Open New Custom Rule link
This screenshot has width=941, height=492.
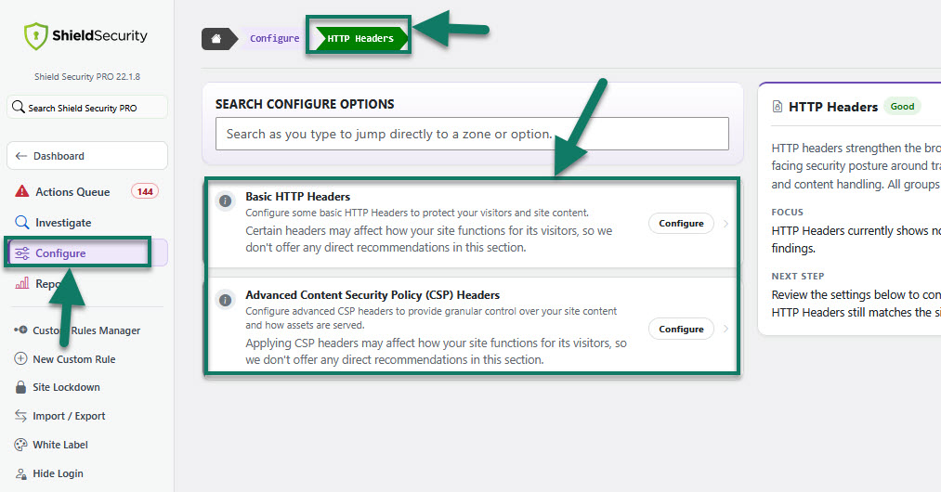(73, 359)
